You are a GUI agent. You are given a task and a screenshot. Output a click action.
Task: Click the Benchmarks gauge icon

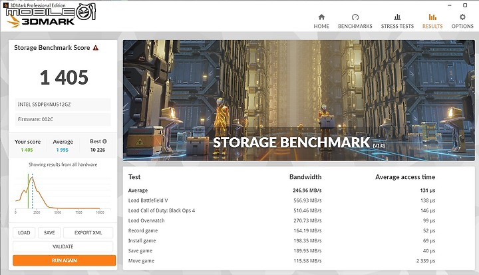pyautogui.click(x=355, y=17)
